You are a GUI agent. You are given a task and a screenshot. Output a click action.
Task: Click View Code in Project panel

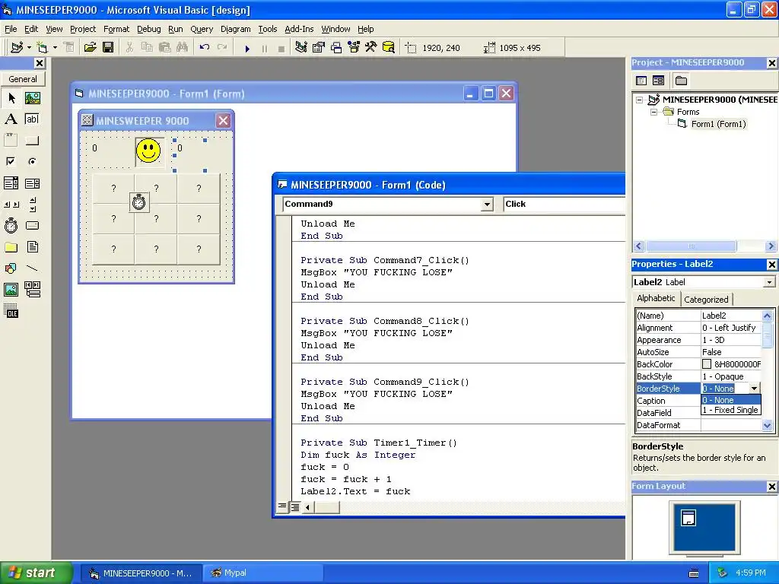coord(641,81)
